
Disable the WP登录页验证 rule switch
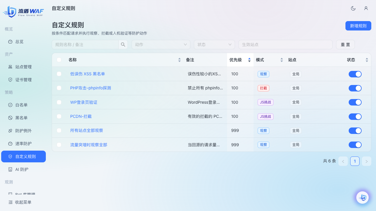point(355,102)
